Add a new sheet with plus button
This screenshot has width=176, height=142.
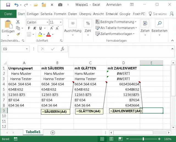53,132
